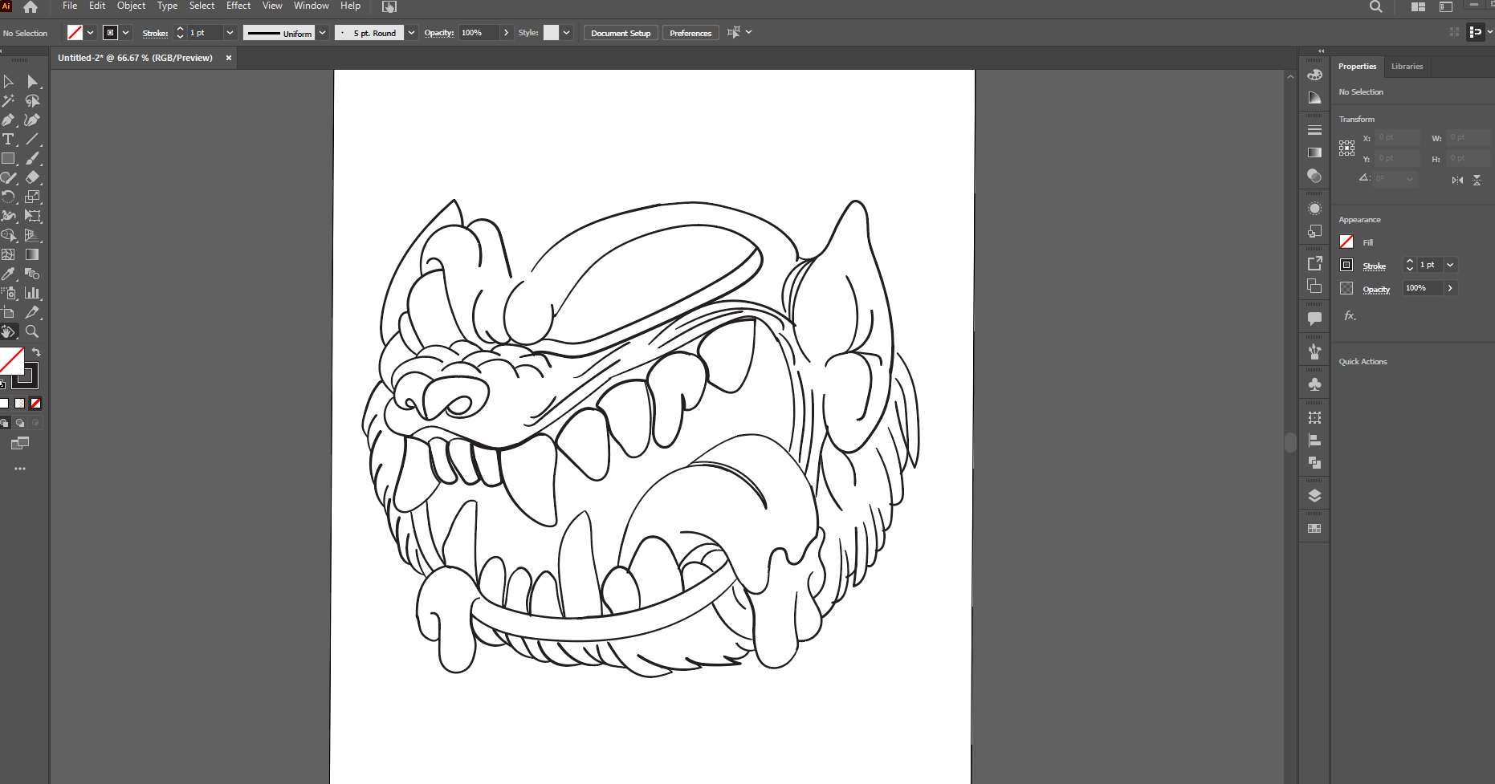Open 5 pt. Round brush dropdown
Screen dimensions: 1495x784
(411, 33)
